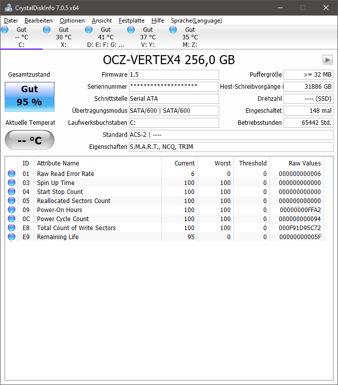This screenshot has width=338, height=385.
Task: Click status orb for Start Stop Count
Action: pos(12,192)
